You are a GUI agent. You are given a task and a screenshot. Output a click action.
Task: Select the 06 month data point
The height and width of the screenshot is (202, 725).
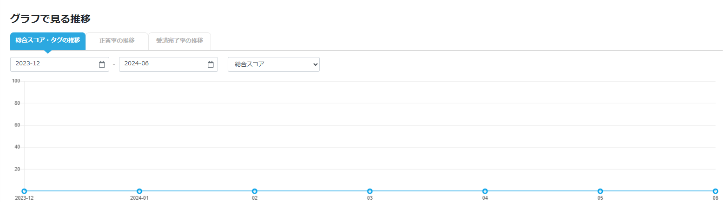click(716, 191)
